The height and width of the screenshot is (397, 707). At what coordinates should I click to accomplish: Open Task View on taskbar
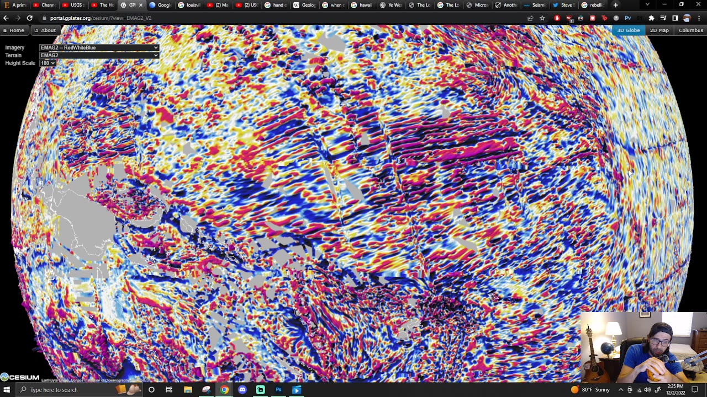coord(169,390)
